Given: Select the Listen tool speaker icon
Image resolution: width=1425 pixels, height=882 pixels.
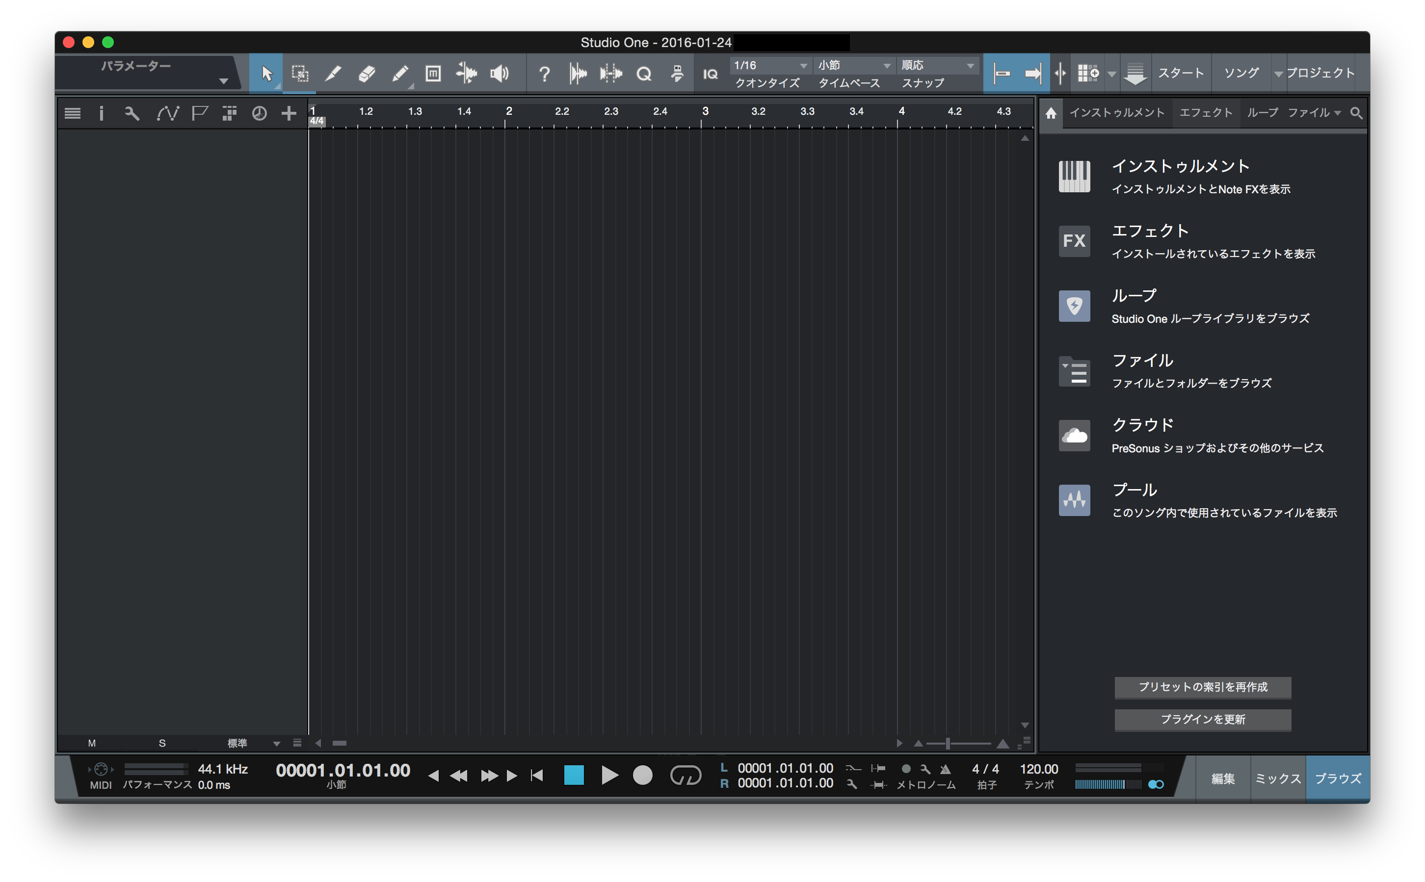Looking at the screenshot, I should click(500, 74).
